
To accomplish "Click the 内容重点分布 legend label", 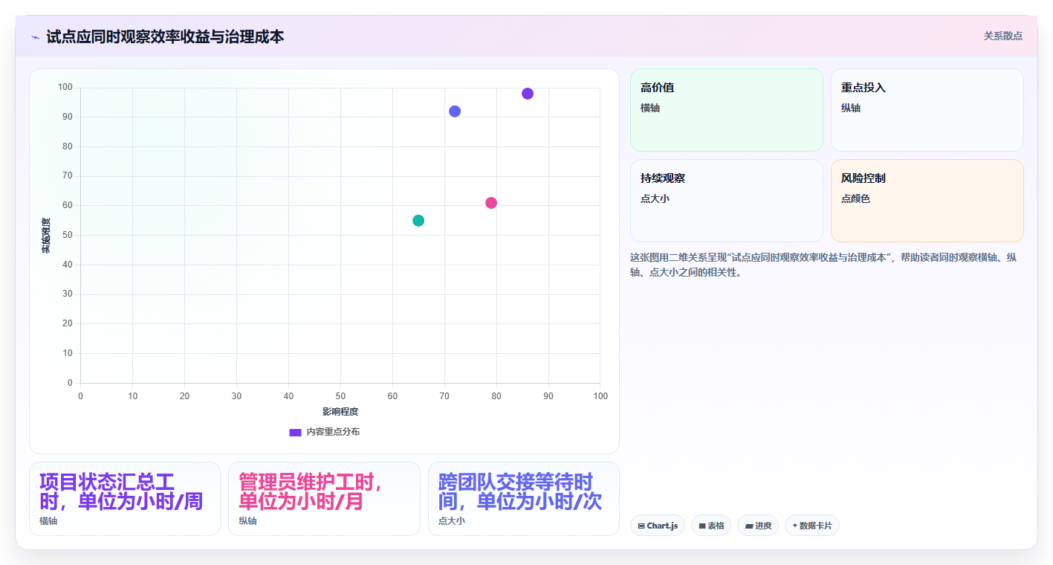I will (333, 432).
